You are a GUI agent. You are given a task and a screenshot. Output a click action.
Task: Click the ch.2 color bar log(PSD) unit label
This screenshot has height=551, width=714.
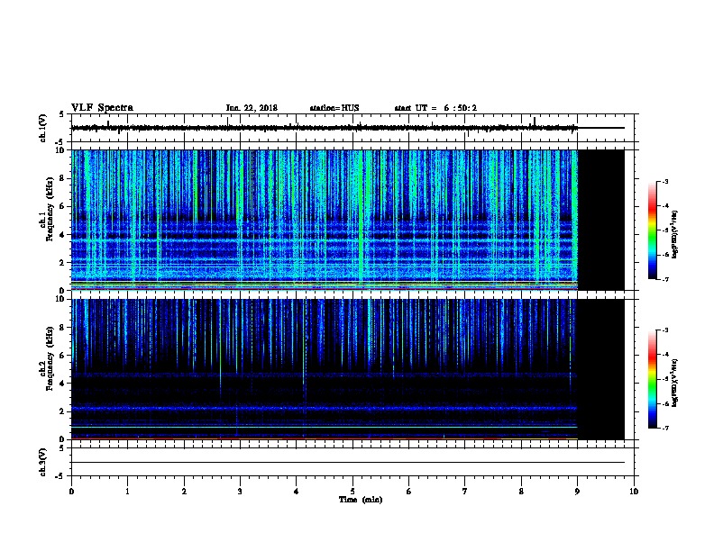pyautogui.click(x=674, y=383)
